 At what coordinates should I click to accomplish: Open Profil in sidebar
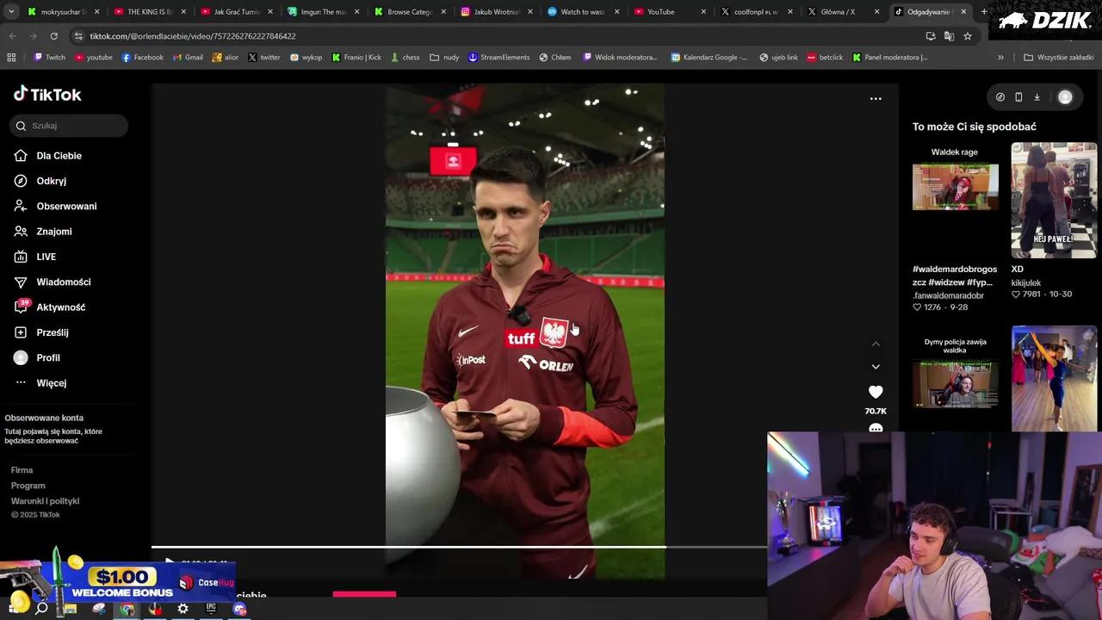(47, 357)
